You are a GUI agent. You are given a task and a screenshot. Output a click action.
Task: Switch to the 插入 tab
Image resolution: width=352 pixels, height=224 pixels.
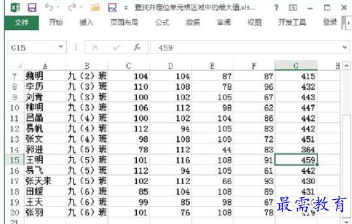[86, 22]
